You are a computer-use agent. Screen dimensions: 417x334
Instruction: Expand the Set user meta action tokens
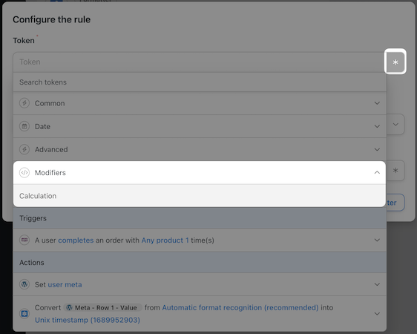click(x=377, y=284)
